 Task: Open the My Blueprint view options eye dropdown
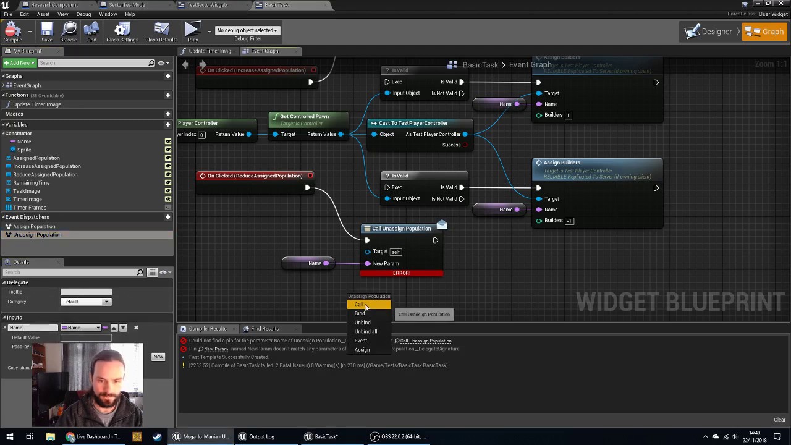pos(163,63)
